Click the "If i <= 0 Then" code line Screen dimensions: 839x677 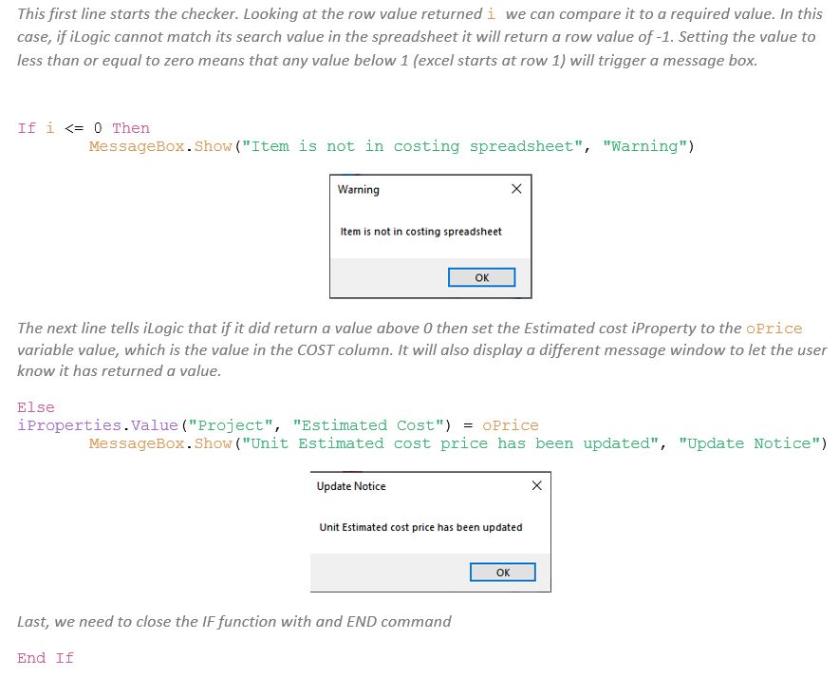pos(84,128)
